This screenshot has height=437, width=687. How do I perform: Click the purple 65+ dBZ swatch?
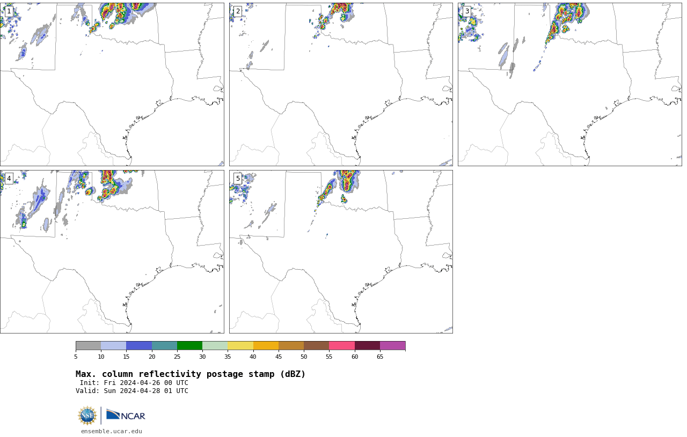[x=392, y=345]
